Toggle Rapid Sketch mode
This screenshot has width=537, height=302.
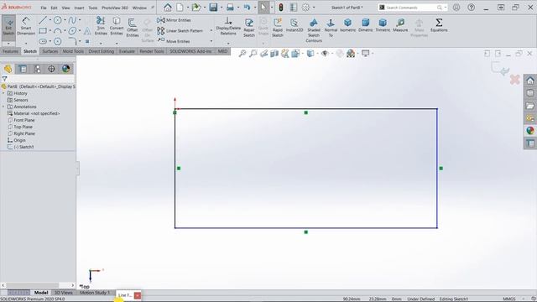pos(278,28)
